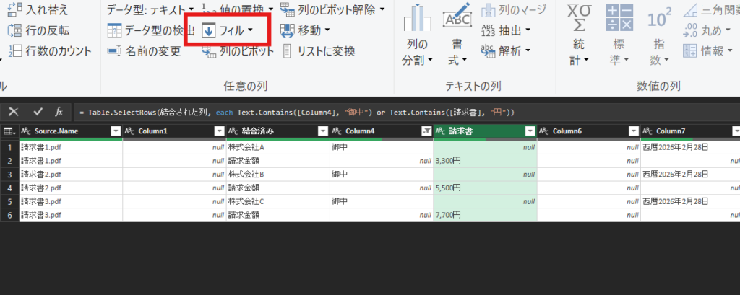The image size is (740, 295).
Task: Cancel the formula edit with X button
Action: point(14,112)
